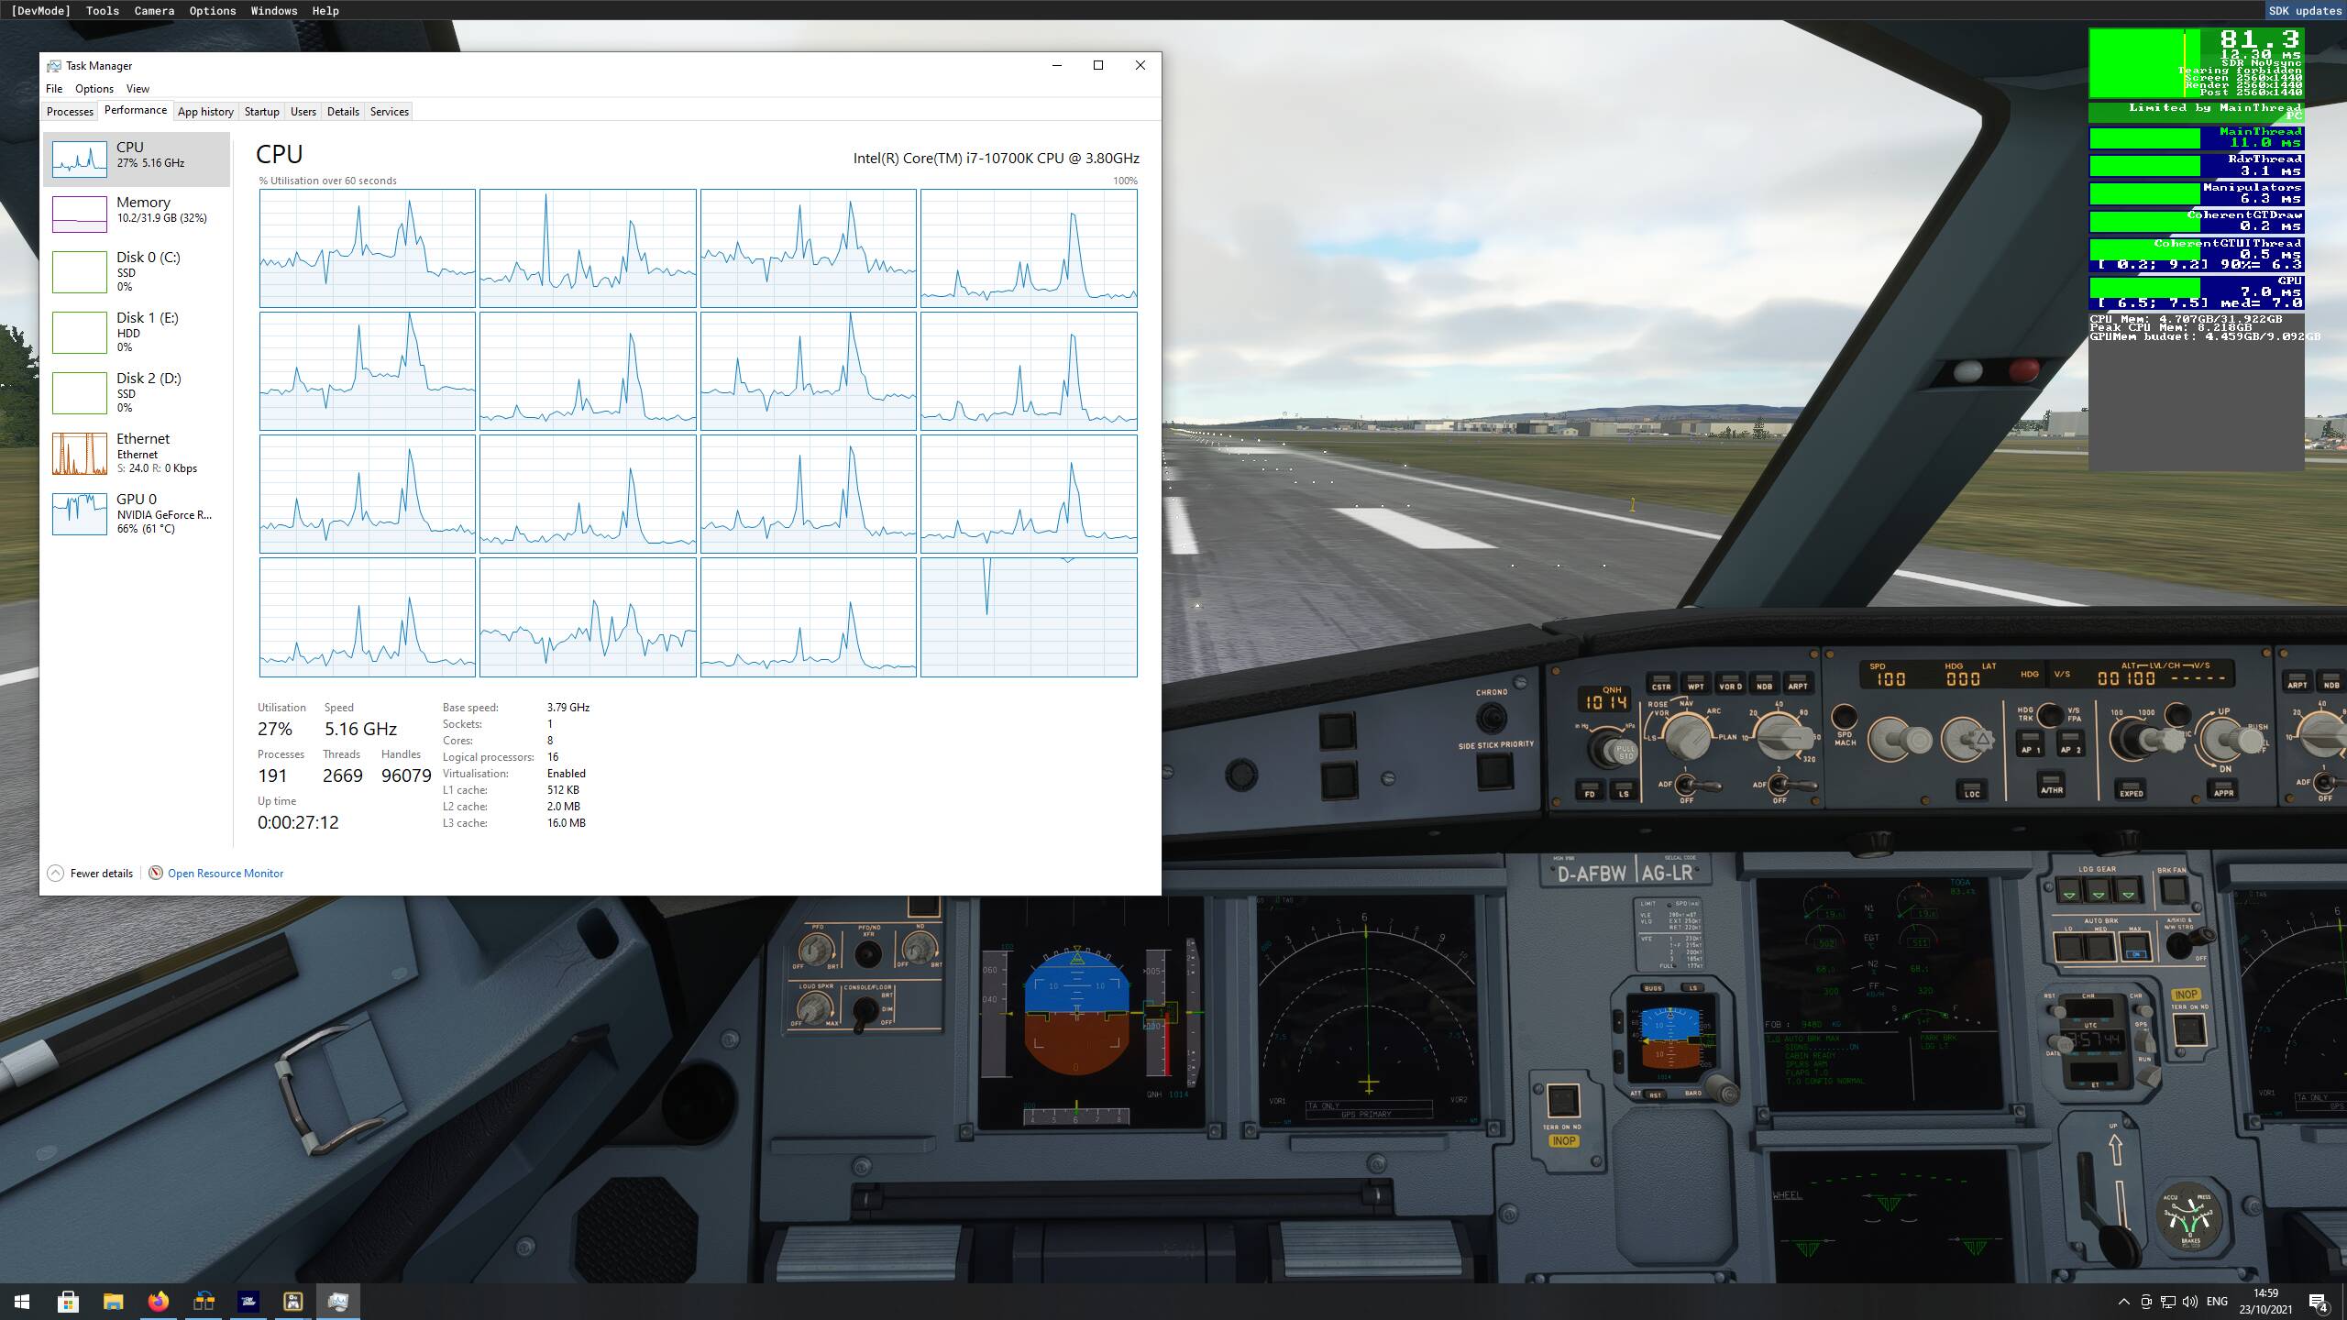Click the Fewer details chevron icon

click(x=56, y=873)
